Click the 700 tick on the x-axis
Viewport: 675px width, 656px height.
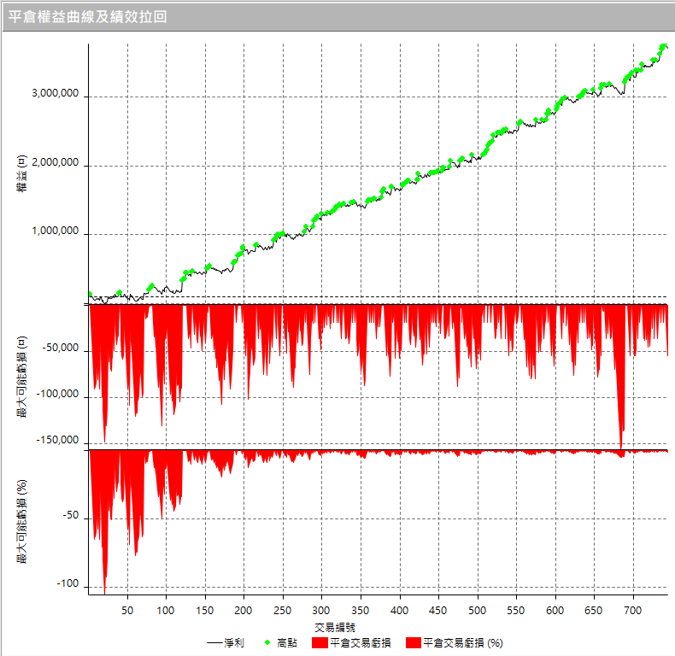pyautogui.click(x=633, y=611)
